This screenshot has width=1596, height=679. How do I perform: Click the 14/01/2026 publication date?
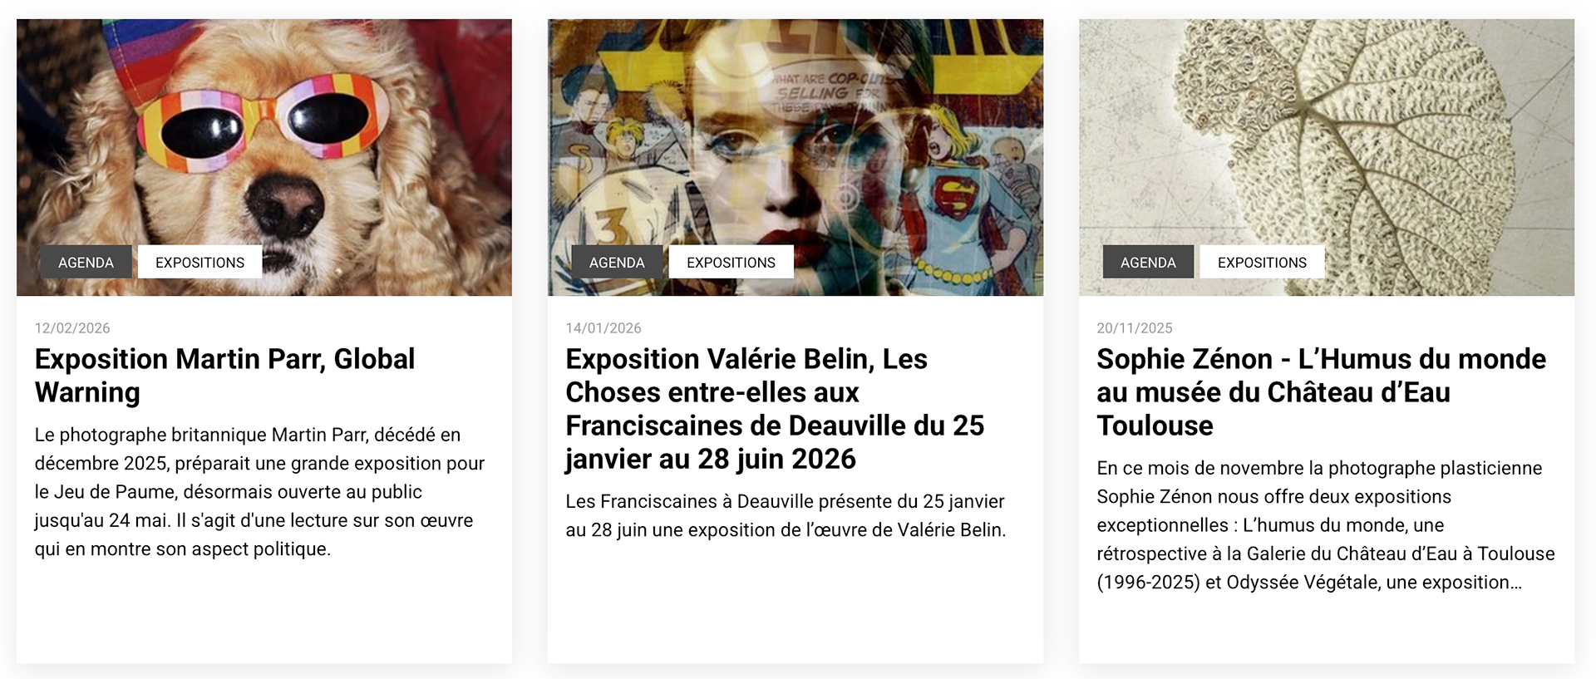tap(603, 328)
